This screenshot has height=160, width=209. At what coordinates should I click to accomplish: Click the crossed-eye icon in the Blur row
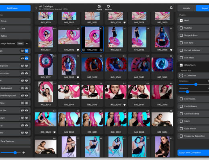pos(23,110)
